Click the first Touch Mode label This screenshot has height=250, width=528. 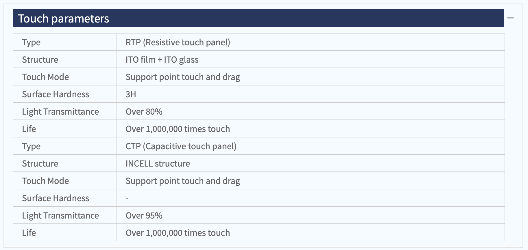(45, 77)
